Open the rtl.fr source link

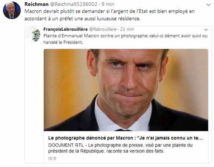[x=52, y=158]
